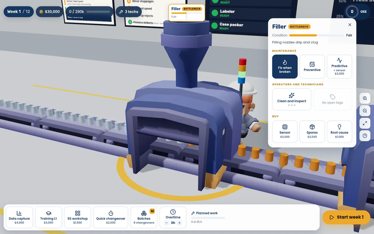Buy Spares for $2,500
This screenshot has height=234, width=374.
click(312, 132)
